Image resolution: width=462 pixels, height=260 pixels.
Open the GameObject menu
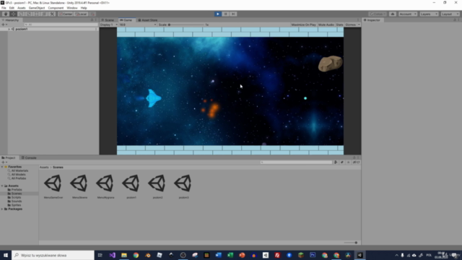(x=37, y=8)
